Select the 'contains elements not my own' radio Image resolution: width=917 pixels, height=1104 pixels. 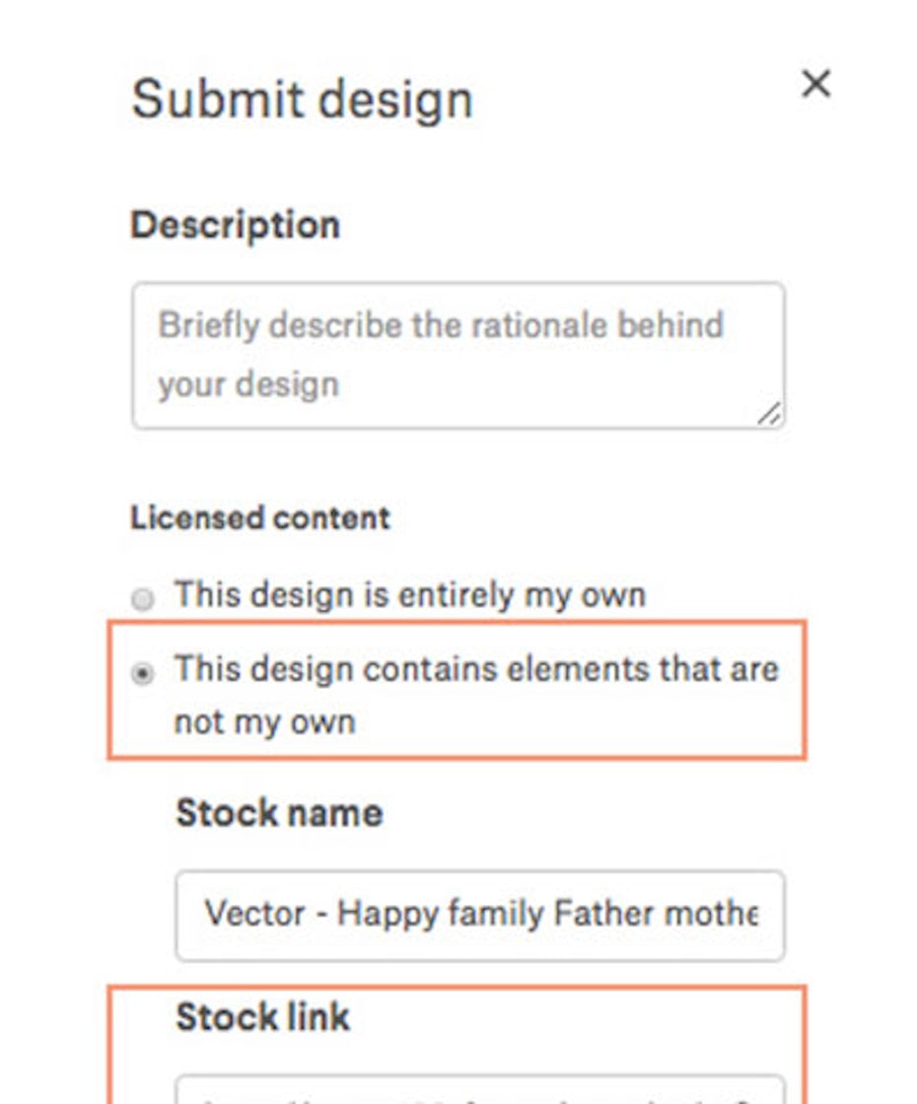pos(142,673)
